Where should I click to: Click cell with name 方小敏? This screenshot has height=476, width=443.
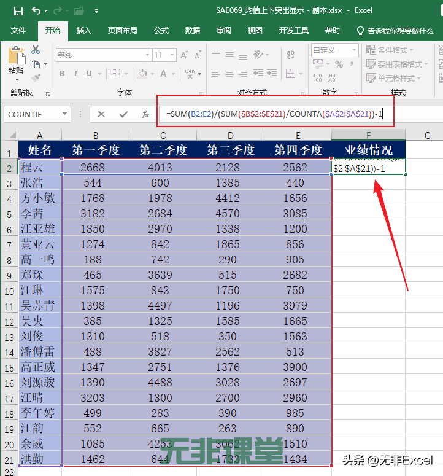pos(40,198)
